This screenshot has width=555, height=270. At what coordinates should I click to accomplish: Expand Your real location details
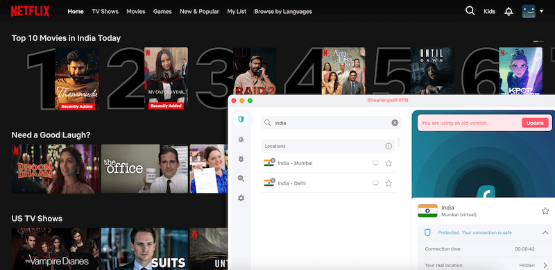(x=545, y=265)
